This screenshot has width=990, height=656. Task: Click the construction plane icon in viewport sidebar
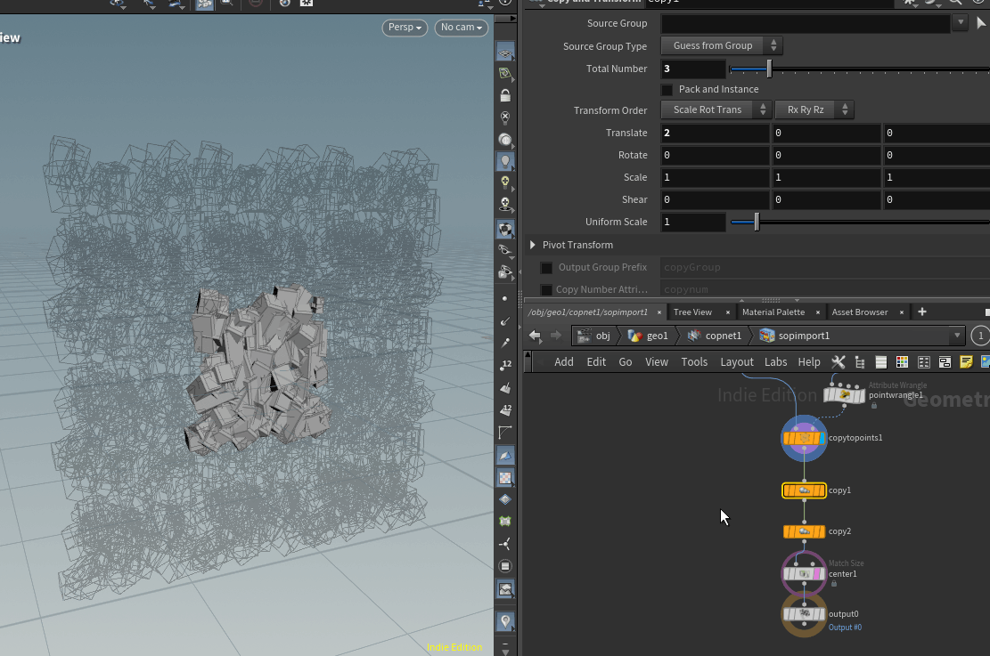pyautogui.click(x=505, y=74)
